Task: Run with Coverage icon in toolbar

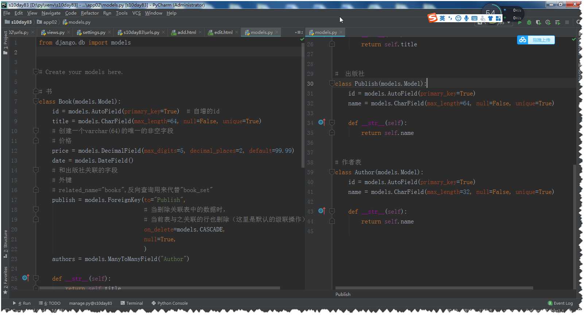Action: 539,23
